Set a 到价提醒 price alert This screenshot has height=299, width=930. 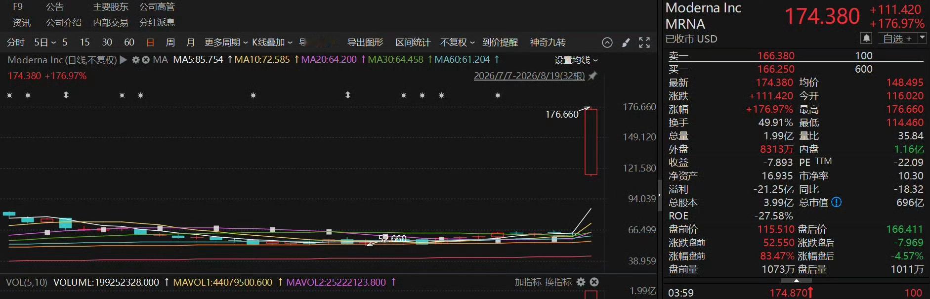[500, 43]
